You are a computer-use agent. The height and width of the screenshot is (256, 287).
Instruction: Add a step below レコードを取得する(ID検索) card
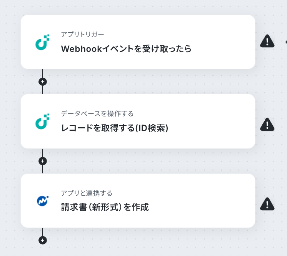coord(43,161)
